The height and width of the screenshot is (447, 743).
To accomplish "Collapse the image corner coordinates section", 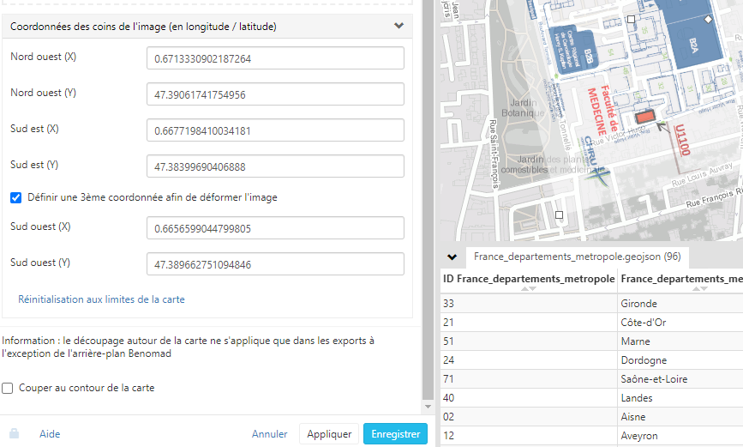I will pos(398,26).
